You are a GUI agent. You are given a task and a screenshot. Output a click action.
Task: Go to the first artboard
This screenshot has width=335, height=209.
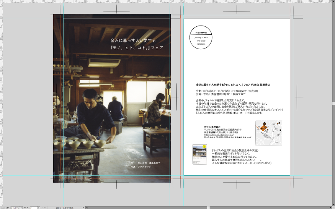pos(25,207)
